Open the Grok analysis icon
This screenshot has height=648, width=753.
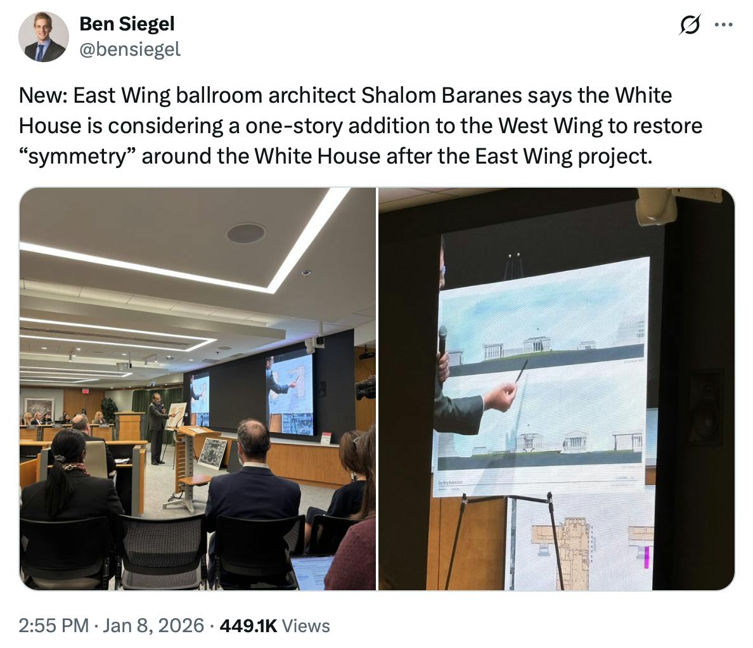691,25
